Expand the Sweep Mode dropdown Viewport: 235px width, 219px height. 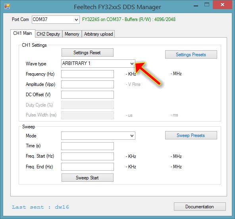tap(98, 136)
